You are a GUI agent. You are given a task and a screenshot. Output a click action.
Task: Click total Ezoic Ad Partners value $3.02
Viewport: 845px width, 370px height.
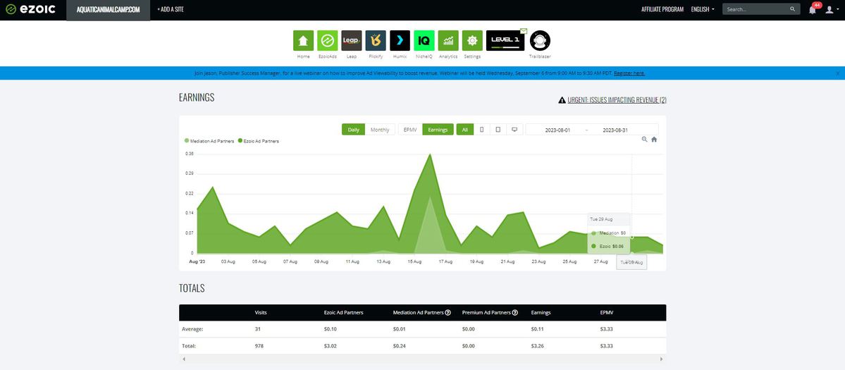331,346
